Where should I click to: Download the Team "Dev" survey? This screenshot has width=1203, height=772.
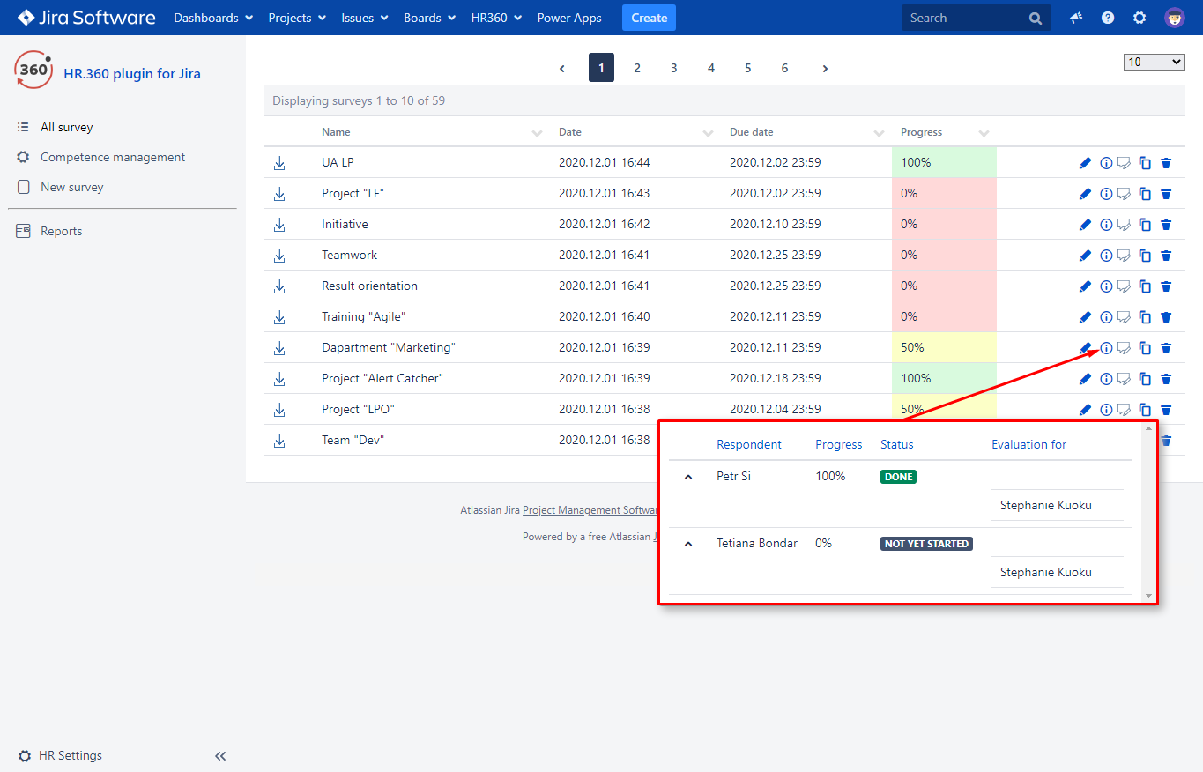coord(279,441)
